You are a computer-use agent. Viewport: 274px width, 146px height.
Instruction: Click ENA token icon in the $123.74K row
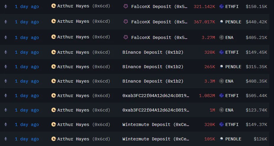221,110
